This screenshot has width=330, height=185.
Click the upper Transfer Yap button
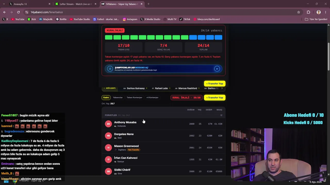click(214, 84)
